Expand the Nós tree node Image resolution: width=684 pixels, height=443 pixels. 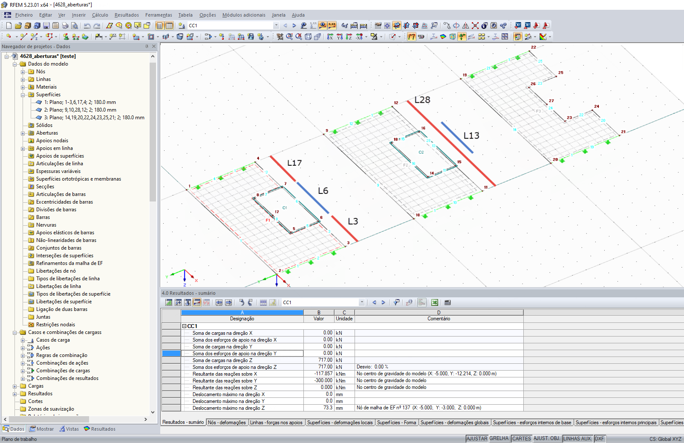23,72
